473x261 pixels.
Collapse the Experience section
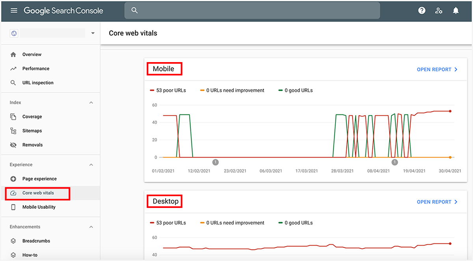pyautogui.click(x=91, y=164)
